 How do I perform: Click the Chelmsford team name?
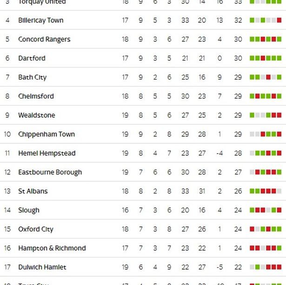click(x=36, y=96)
